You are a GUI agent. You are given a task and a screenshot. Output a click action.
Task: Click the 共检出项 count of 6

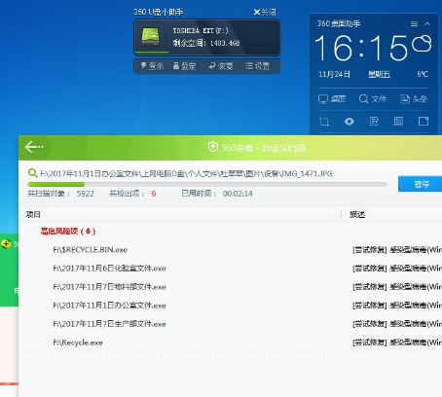154,194
